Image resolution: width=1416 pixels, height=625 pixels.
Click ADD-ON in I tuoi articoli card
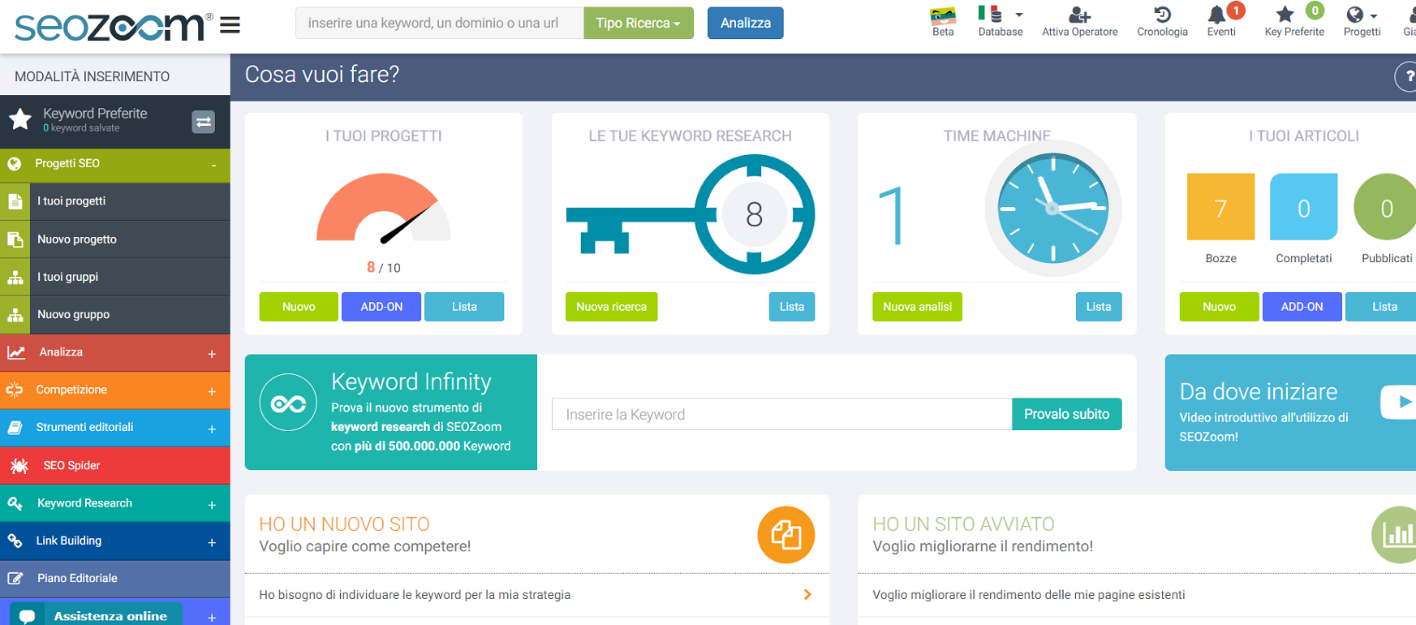[x=1302, y=307]
